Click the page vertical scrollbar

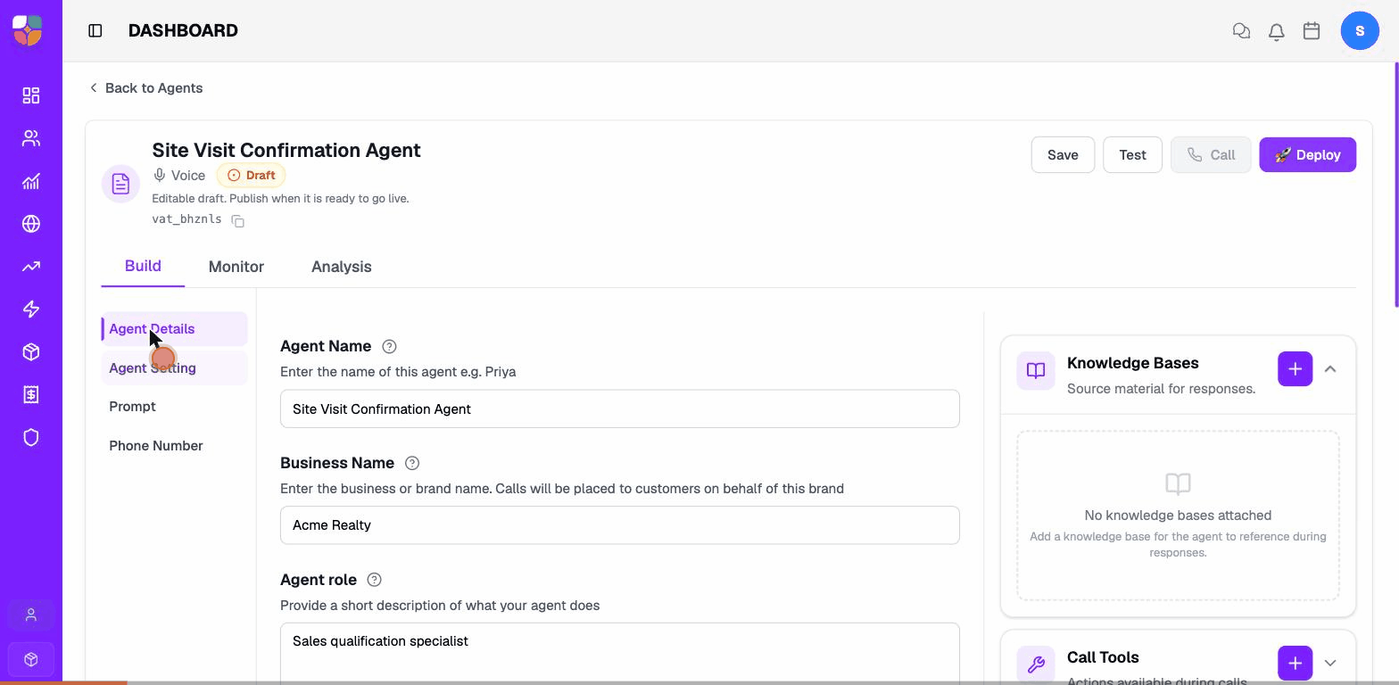click(x=1395, y=186)
